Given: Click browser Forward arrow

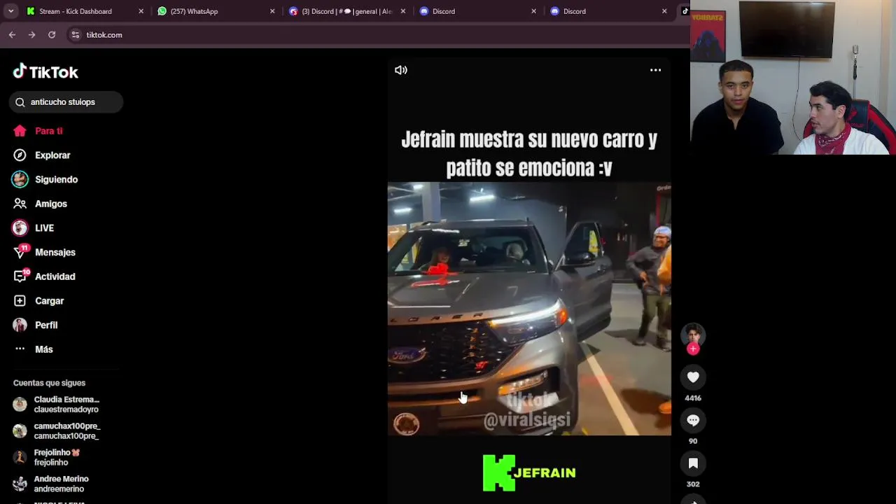Looking at the screenshot, I should pyautogui.click(x=31, y=35).
